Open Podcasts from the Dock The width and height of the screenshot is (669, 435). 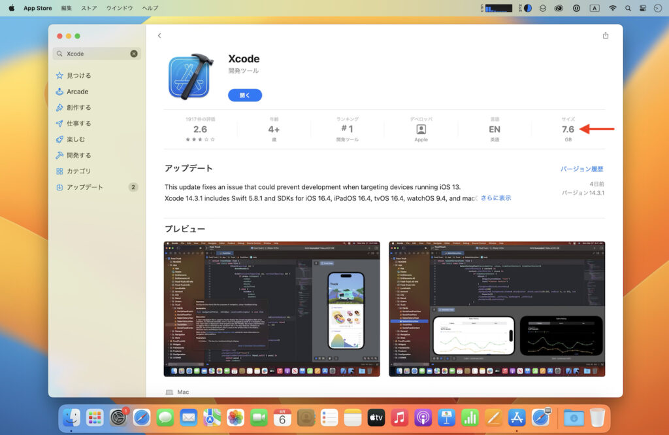coord(423,418)
